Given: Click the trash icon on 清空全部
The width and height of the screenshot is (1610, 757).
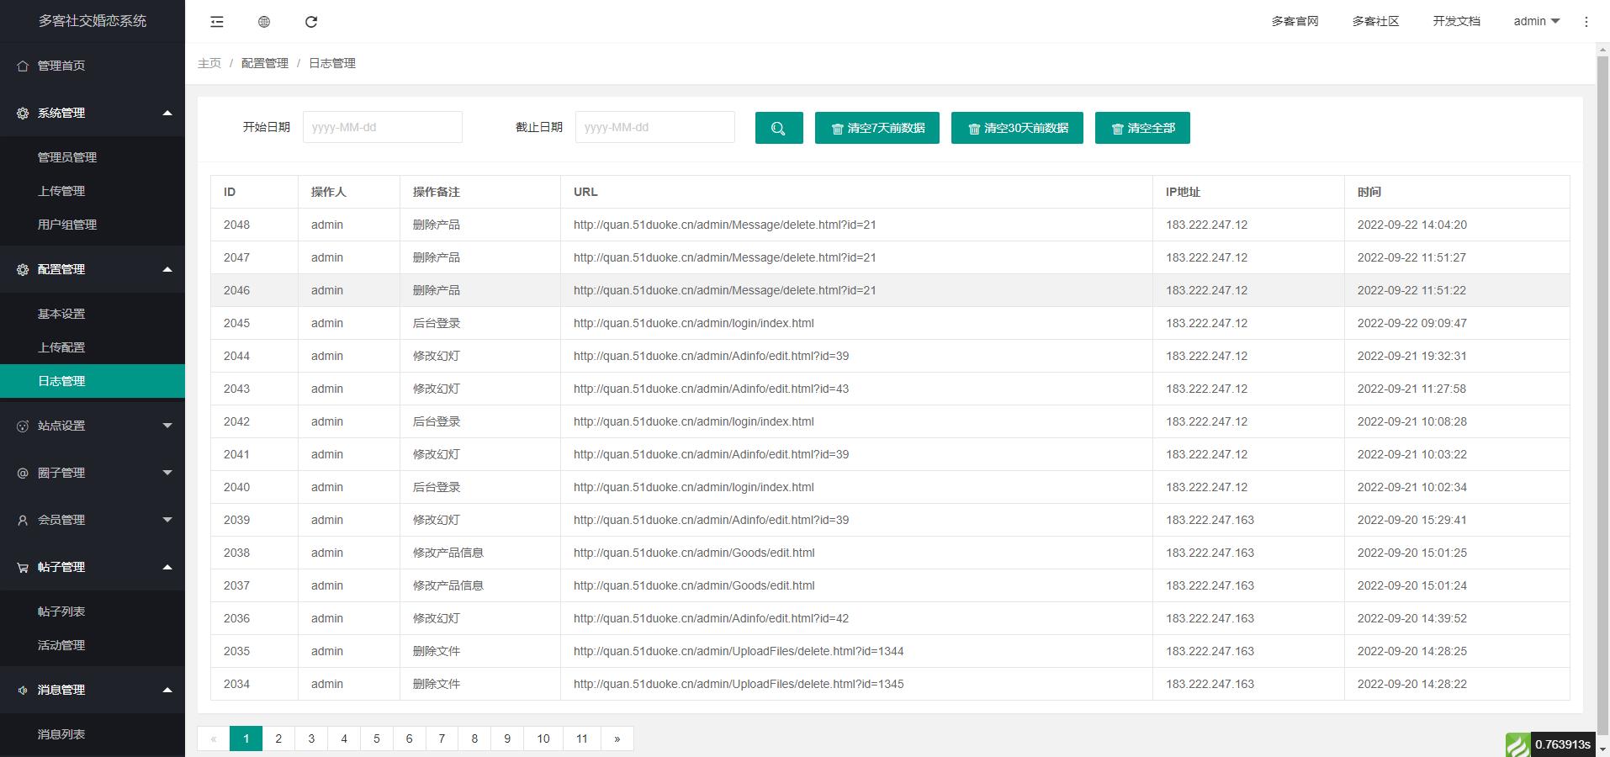Looking at the screenshot, I should pyautogui.click(x=1118, y=129).
